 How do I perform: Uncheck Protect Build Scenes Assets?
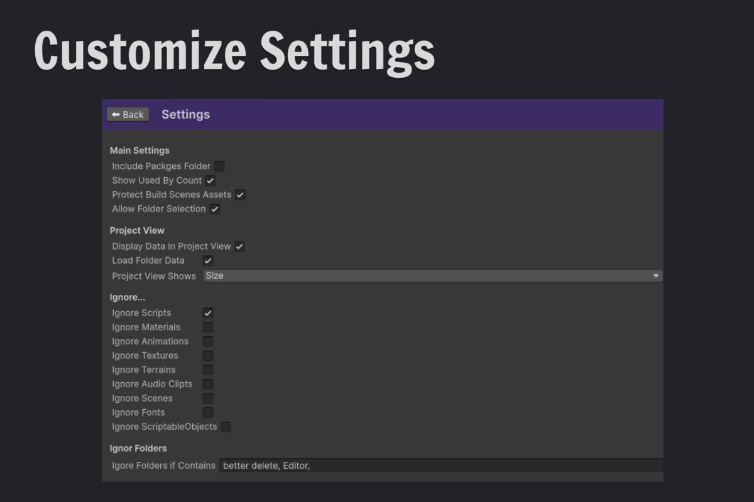(x=240, y=195)
